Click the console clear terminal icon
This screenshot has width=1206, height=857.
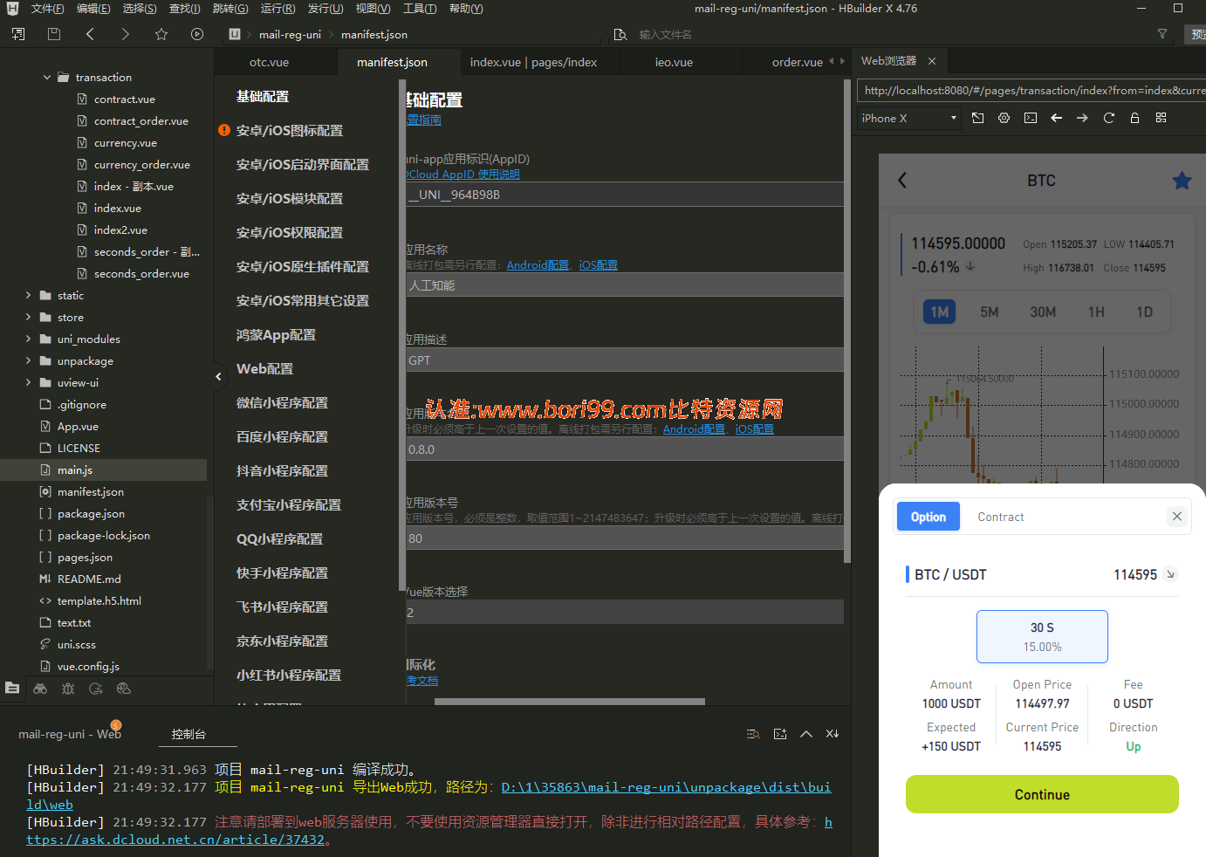coord(780,734)
